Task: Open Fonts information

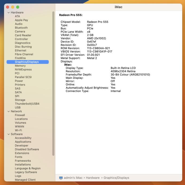Action: click(x=18, y=157)
